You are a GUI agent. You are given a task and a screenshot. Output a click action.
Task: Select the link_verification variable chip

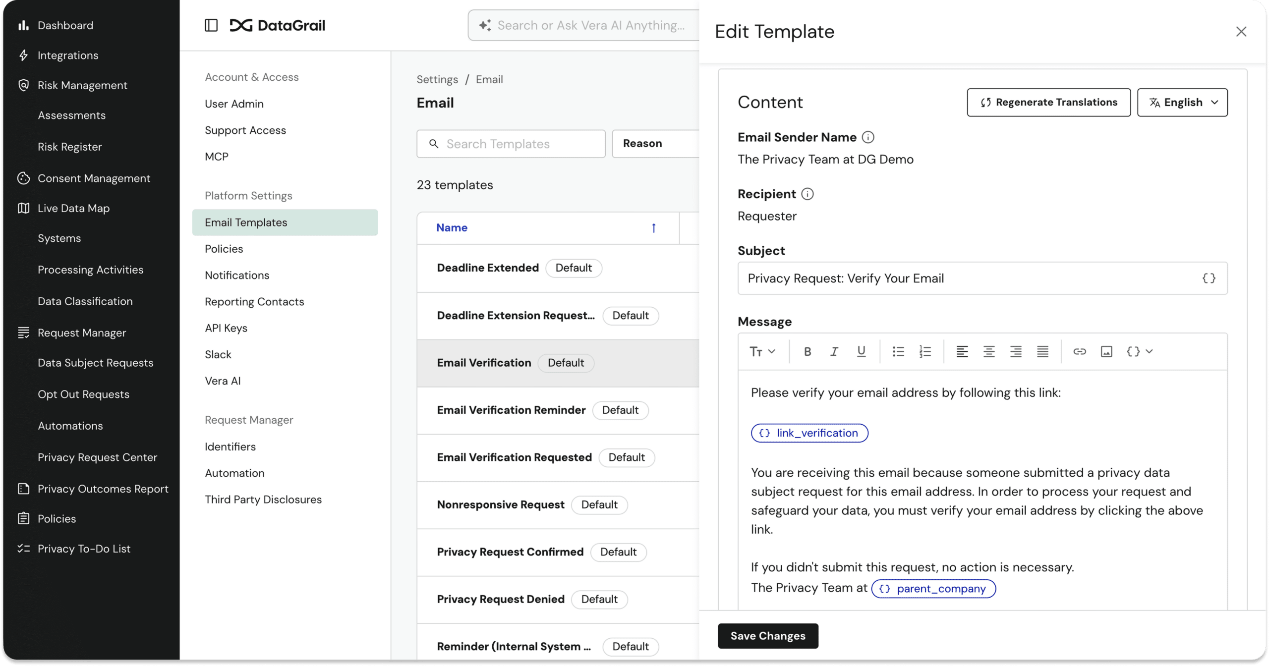809,433
